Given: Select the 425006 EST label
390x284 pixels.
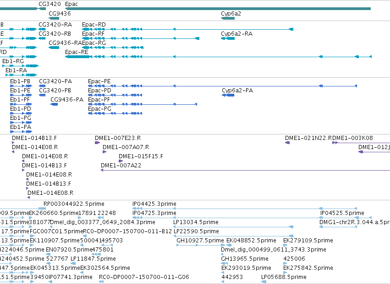Looking at the screenshot, I should [x=294, y=259].
